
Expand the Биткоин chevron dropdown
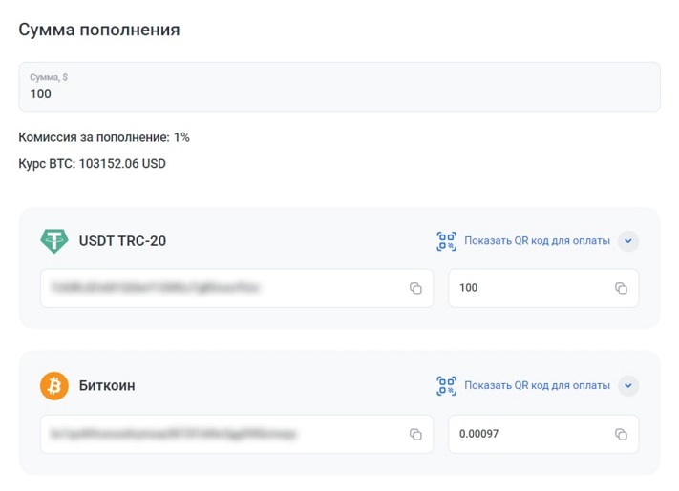pos(627,386)
